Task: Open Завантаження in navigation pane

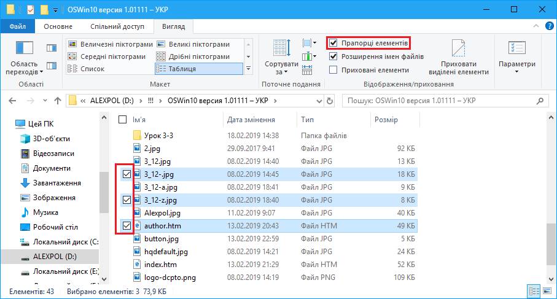Action: point(57,183)
